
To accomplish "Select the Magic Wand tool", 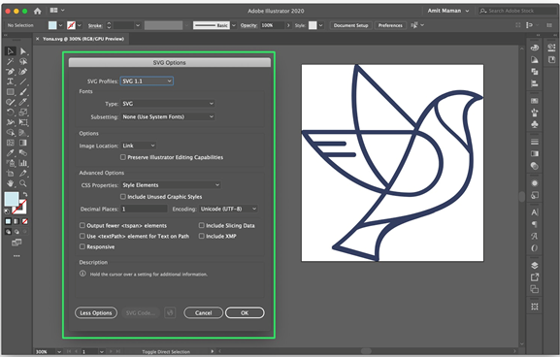I will [11, 61].
